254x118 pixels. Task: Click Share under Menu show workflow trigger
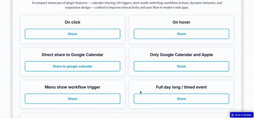pos(72,99)
